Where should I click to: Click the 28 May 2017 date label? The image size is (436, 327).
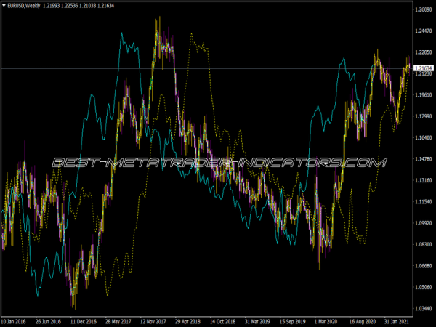(x=119, y=320)
